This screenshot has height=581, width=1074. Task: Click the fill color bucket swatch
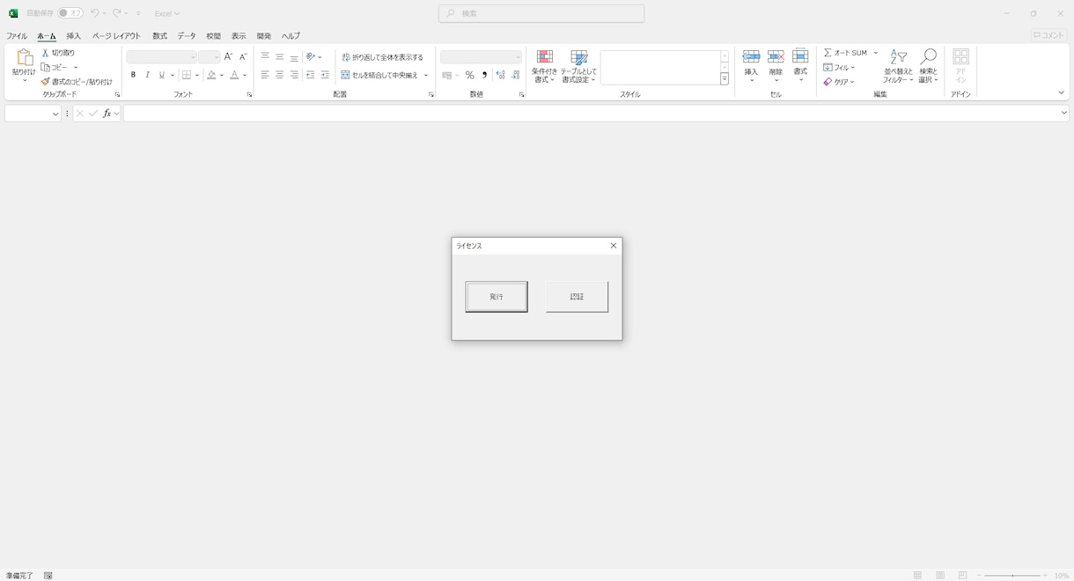tap(211, 75)
